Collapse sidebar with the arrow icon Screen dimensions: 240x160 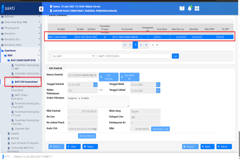pos(41,9)
